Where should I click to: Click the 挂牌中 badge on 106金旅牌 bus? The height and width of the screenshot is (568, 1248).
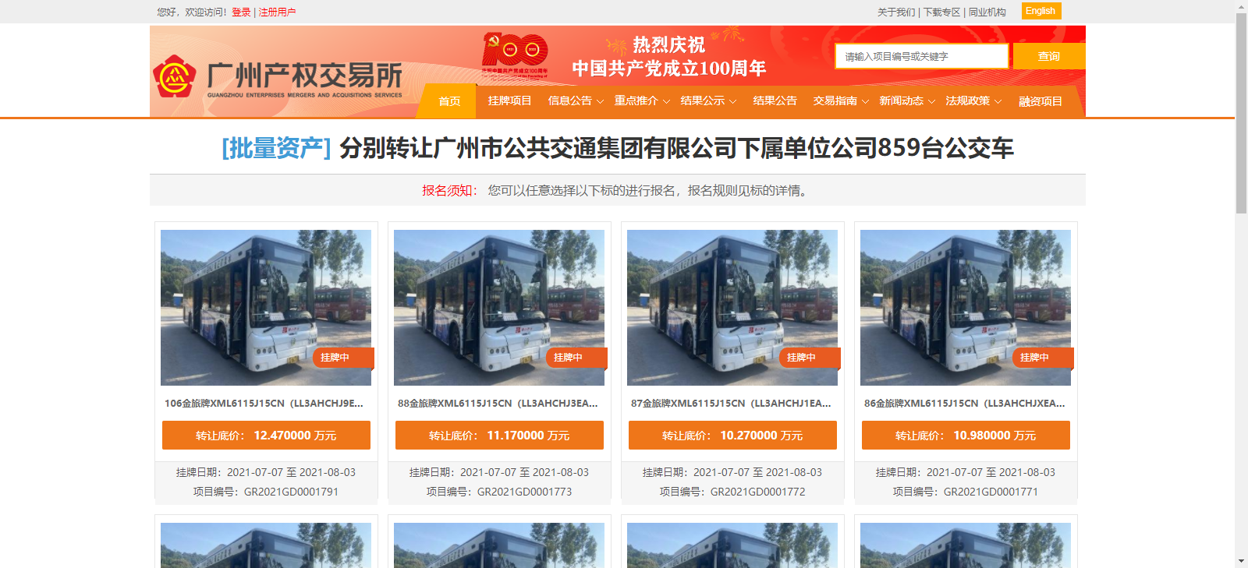tap(343, 358)
